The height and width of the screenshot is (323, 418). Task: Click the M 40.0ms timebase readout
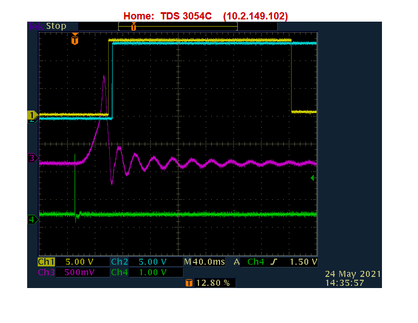point(205,262)
